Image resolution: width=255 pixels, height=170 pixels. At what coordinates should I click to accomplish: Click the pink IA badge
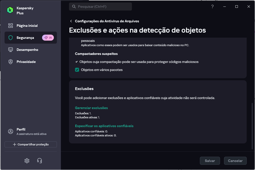click(x=48, y=38)
